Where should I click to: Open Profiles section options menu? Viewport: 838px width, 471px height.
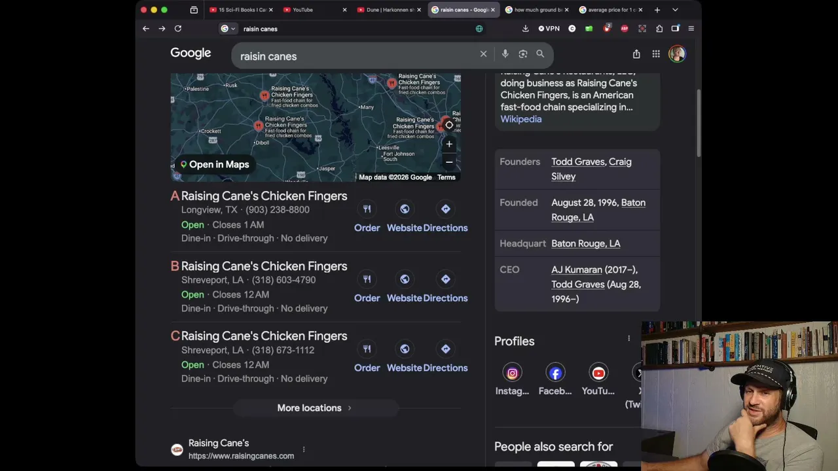pos(629,338)
